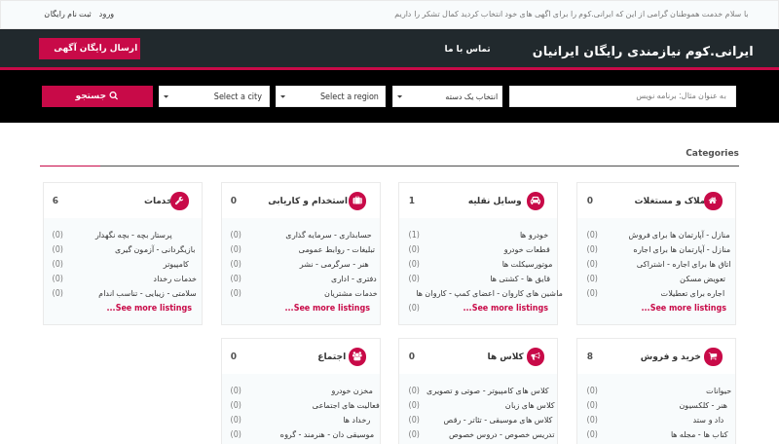Click the site title ایرانی.کوم نیازمندی رایگان ایرانیان
The height and width of the screenshot is (444, 779).
[643, 52]
